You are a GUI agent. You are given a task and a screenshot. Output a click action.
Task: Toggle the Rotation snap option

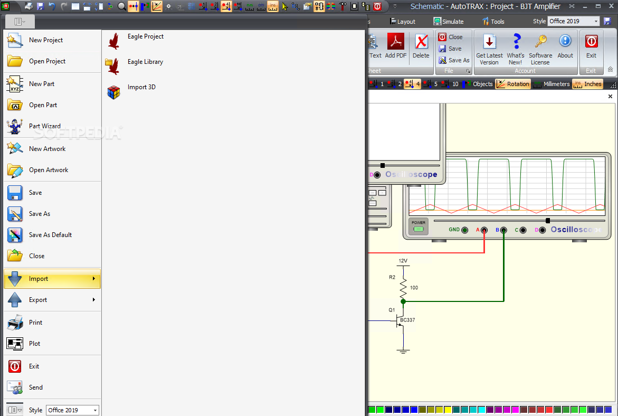(513, 84)
